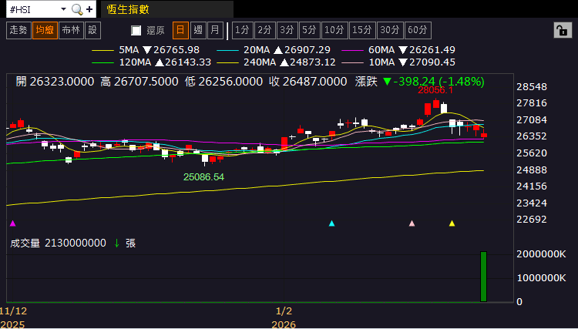Click the green volume bar
Viewport: 578px width, 329px height.
(x=483, y=276)
